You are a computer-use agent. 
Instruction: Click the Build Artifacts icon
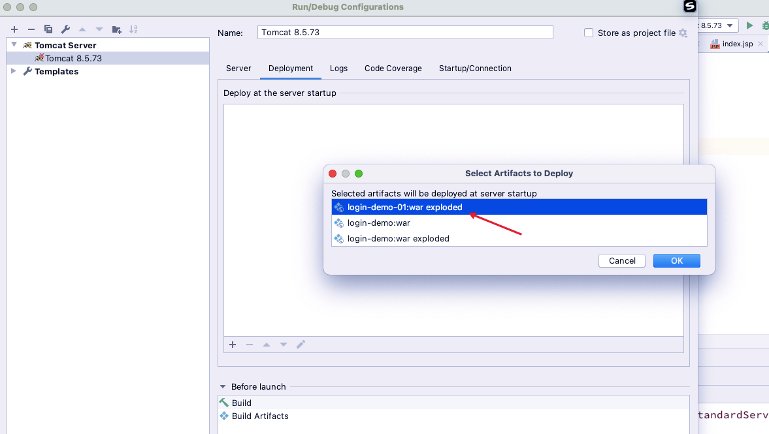coord(224,416)
